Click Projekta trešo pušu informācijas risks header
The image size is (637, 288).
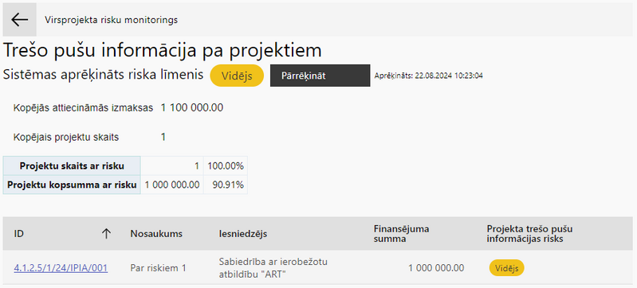[529, 234]
